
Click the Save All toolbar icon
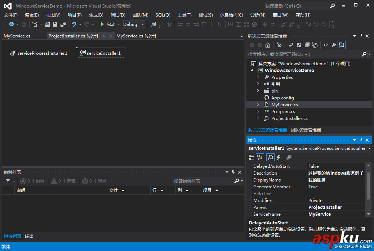pyautogui.click(x=63, y=24)
